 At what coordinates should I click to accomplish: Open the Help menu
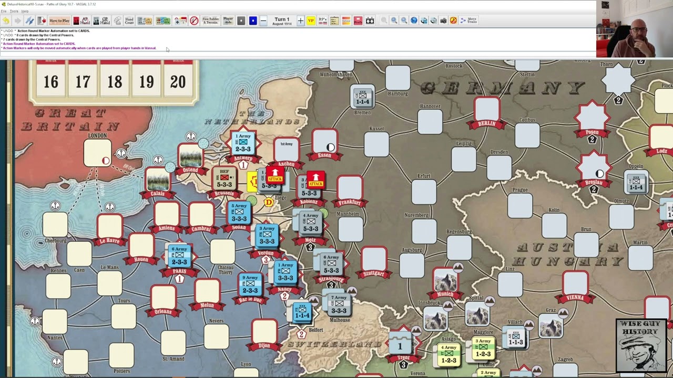click(x=25, y=11)
